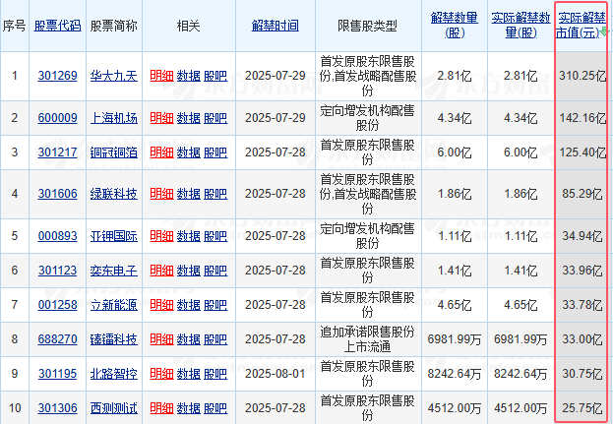Open 股吧 for 绿联科技 row
Viewport: 613px width, 424px height.
point(215,194)
